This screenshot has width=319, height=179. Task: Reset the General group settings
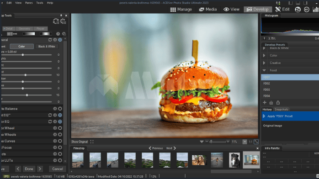[50, 40]
